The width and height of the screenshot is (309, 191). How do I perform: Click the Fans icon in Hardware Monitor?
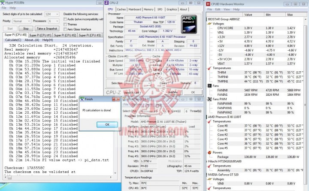(x=210, y=86)
